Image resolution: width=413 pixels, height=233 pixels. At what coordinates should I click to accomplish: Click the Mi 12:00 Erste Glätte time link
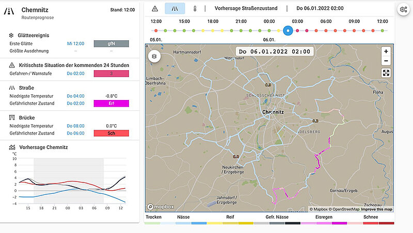75,44
